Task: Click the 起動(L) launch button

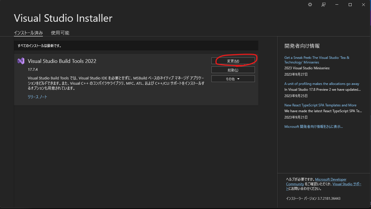Action: (233, 70)
